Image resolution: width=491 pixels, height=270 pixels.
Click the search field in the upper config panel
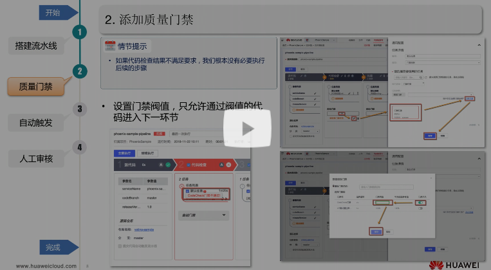click(408, 77)
